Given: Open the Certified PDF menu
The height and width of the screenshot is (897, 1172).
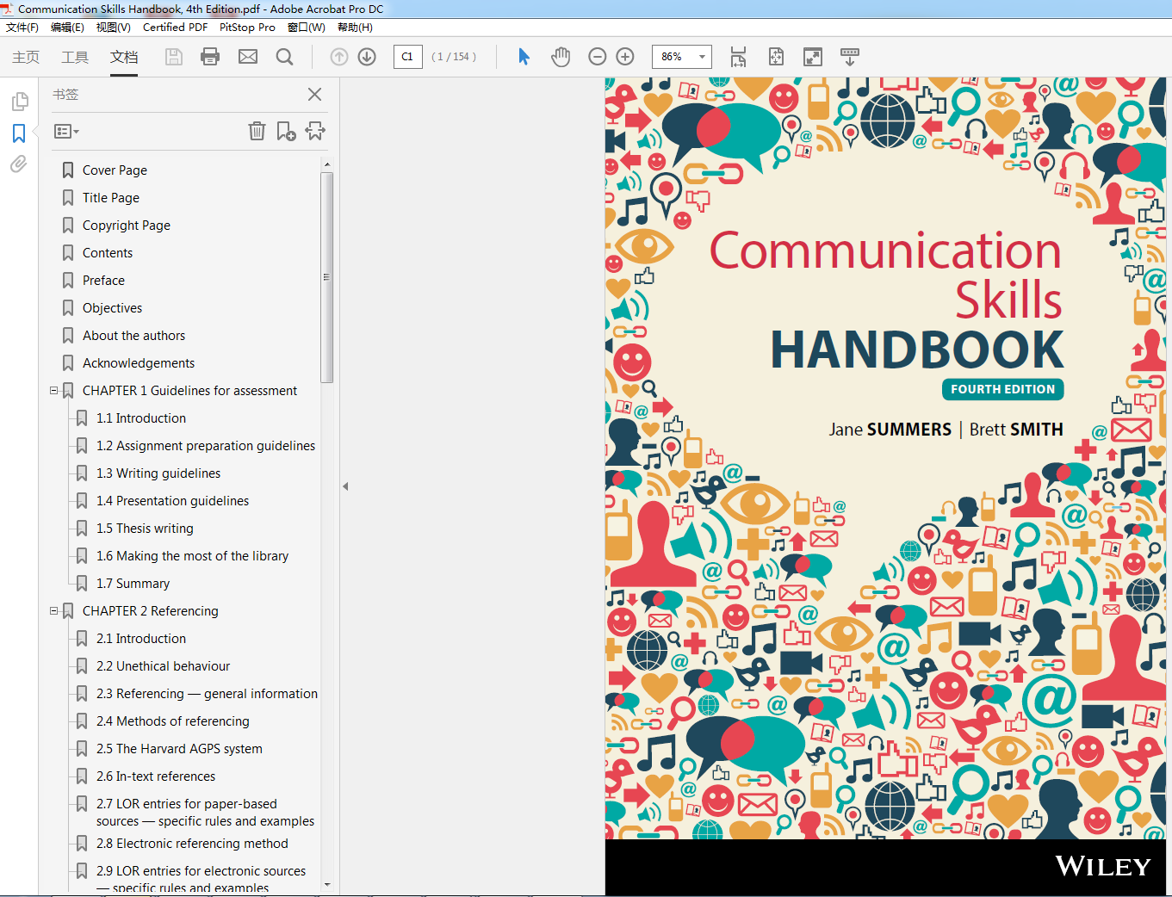Looking at the screenshot, I should [x=175, y=28].
